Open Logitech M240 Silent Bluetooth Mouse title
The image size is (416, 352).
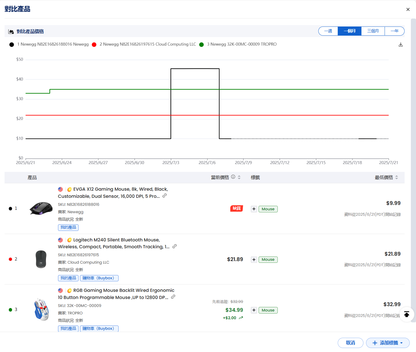pos(114,243)
